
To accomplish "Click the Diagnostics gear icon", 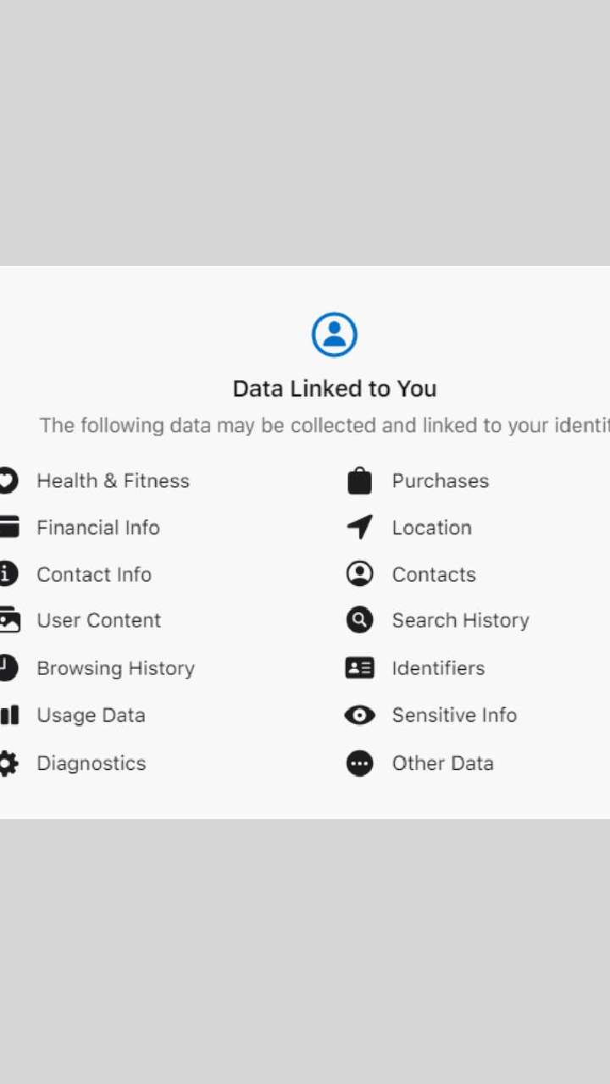I will click(7, 763).
